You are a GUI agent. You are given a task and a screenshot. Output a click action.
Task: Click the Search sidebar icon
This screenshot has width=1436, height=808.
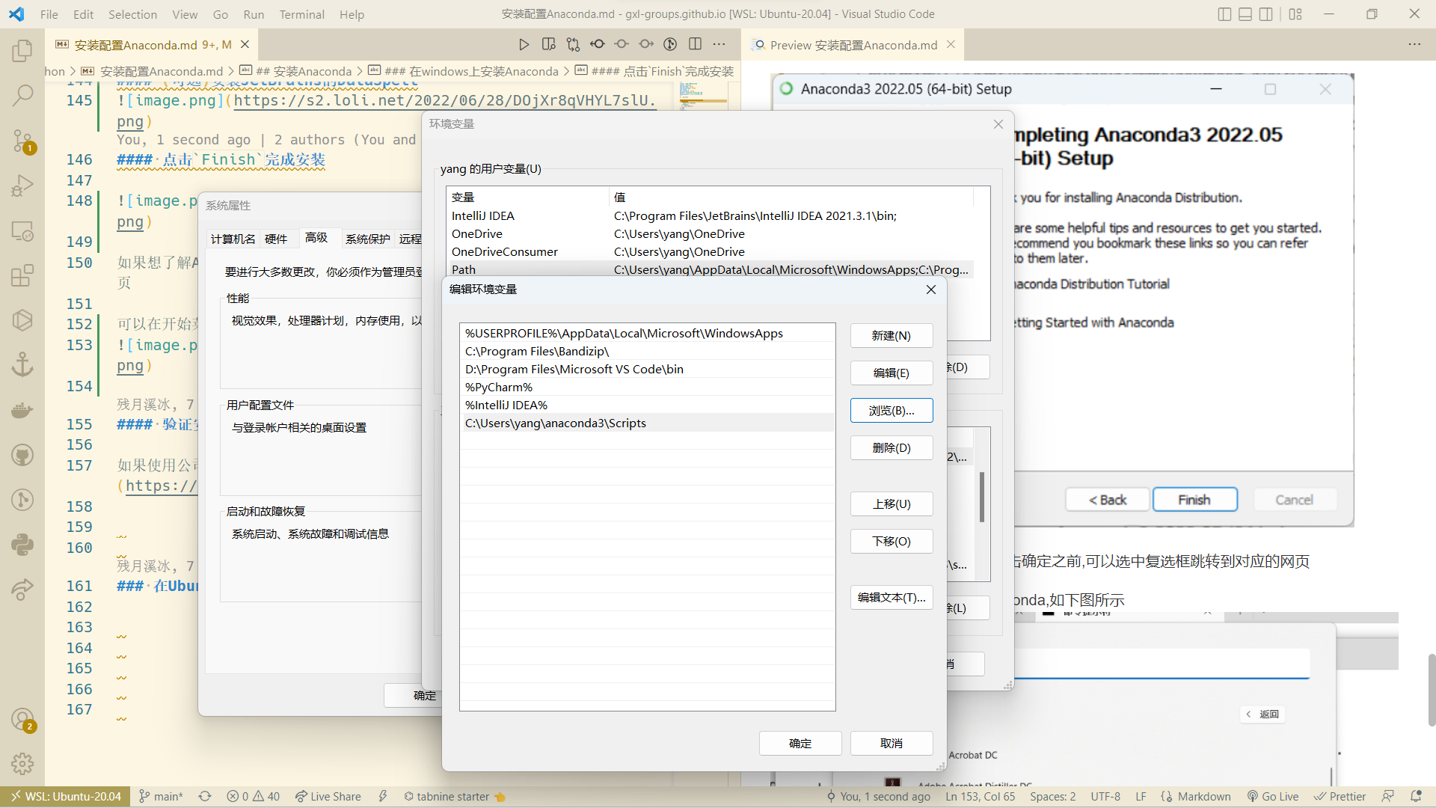click(x=22, y=95)
